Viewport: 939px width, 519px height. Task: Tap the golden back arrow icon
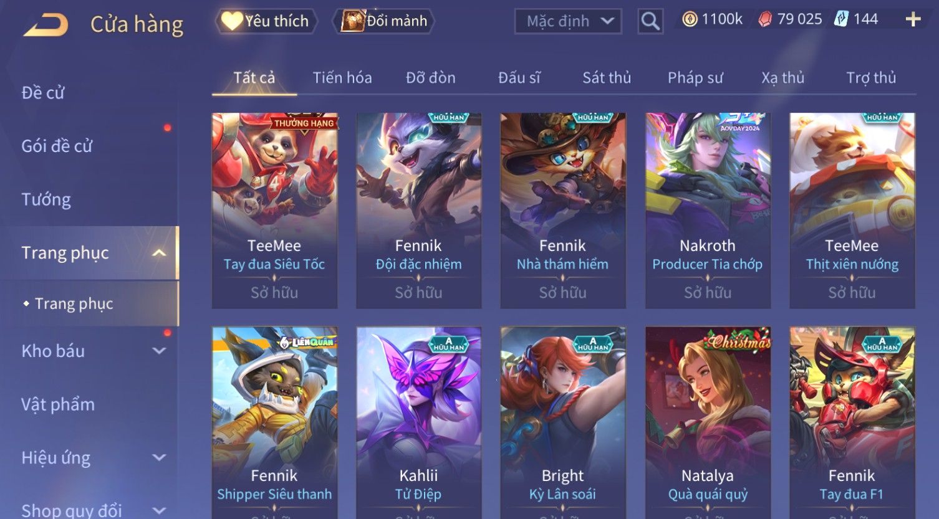tap(46, 25)
